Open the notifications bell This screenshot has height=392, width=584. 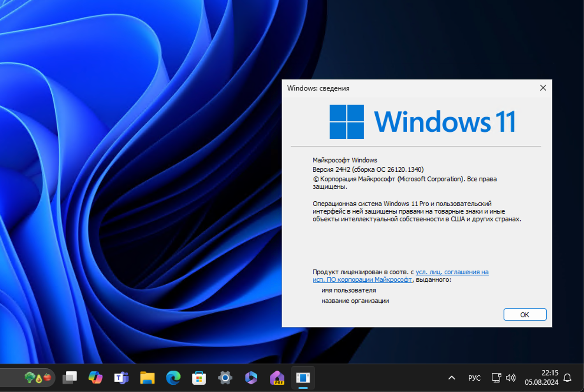(x=567, y=377)
